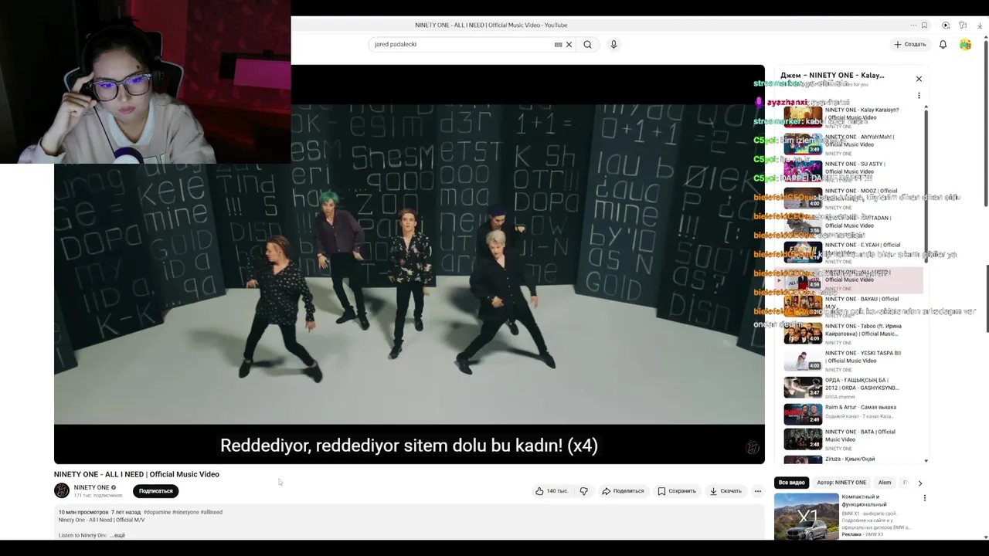Select the Все видео filter chip
Image resolution: width=989 pixels, height=556 pixels.
[792, 483]
